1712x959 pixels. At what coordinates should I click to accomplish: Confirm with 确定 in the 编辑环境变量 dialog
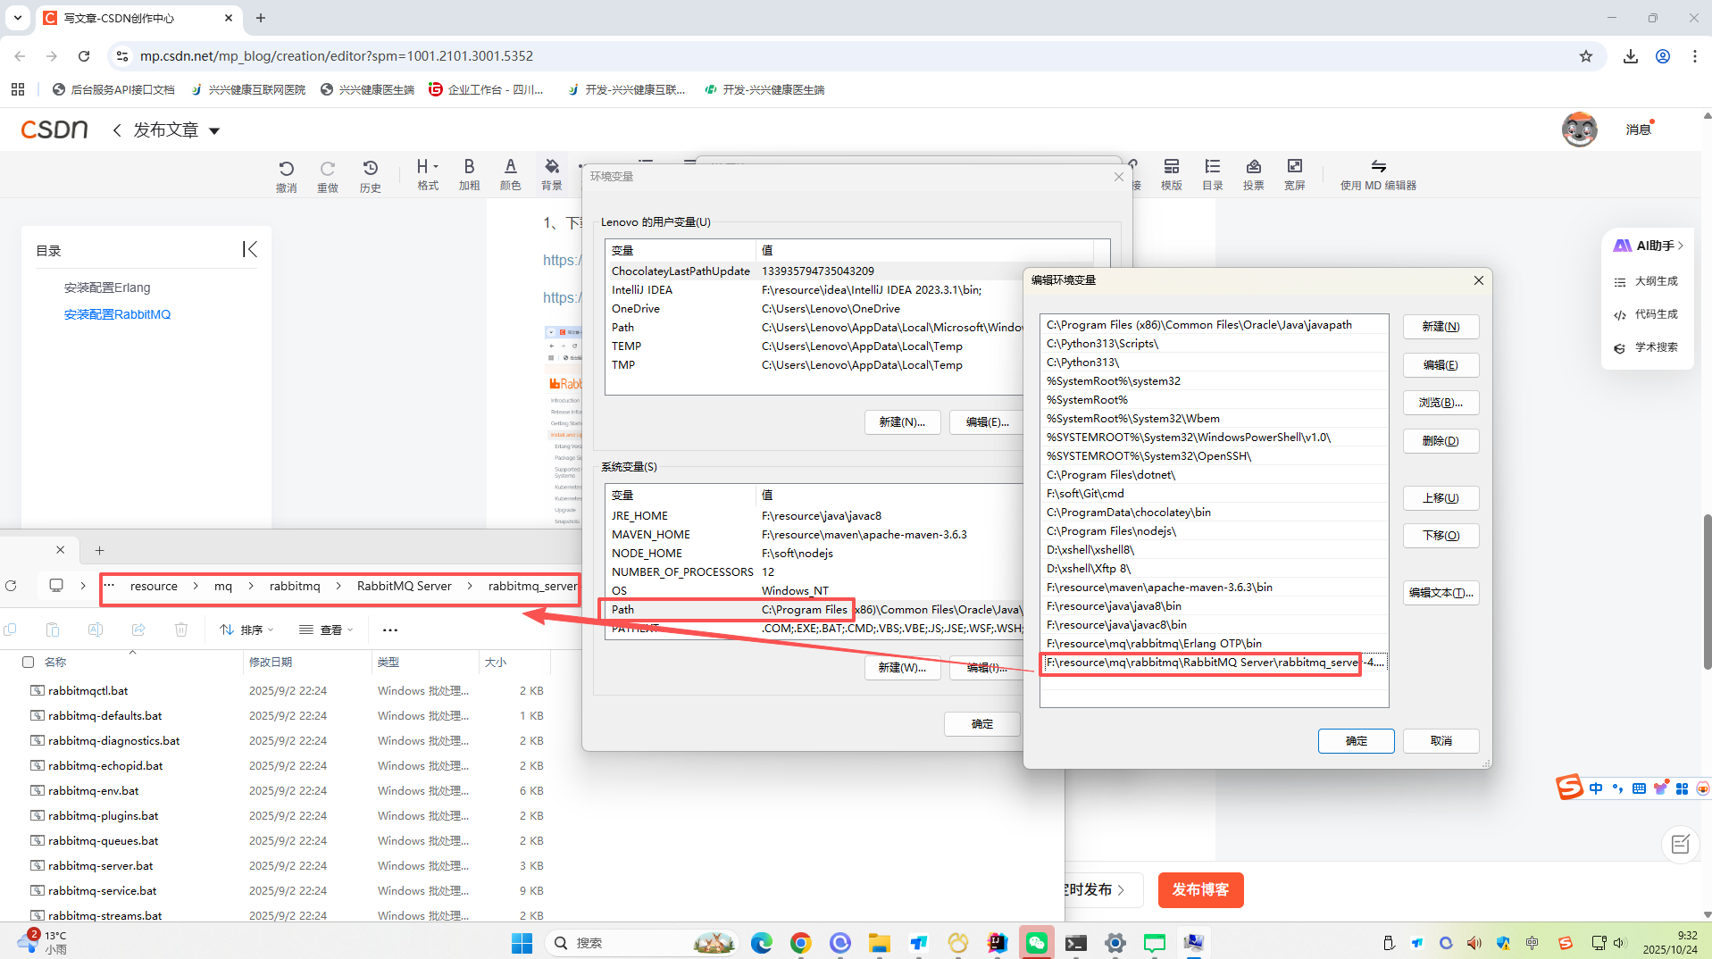click(1356, 741)
